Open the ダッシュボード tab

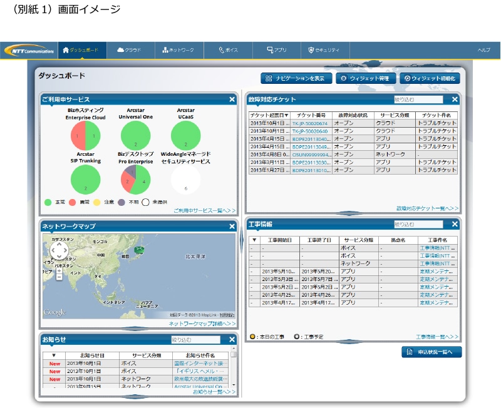tap(82, 50)
